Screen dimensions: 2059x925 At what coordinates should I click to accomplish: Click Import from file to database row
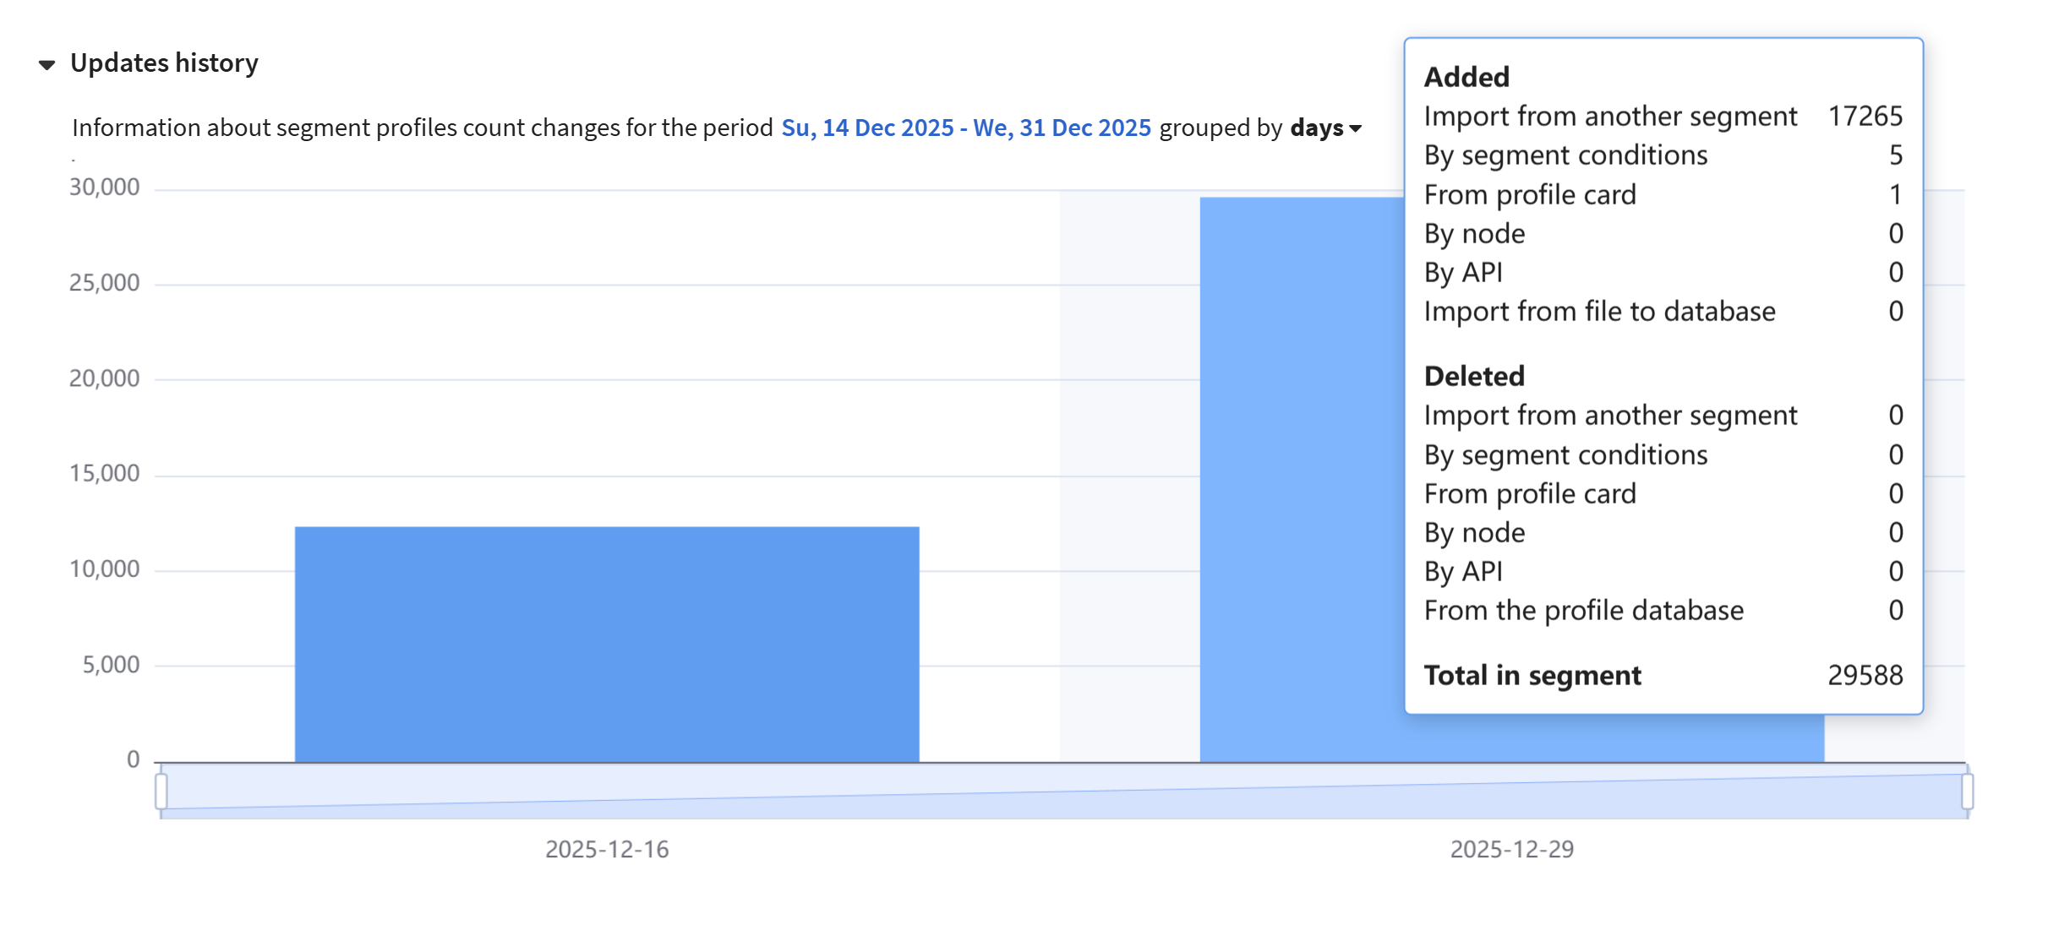(1599, 312)
